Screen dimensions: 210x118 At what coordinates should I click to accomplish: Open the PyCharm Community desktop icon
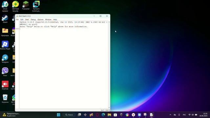(x=36, y=6)
